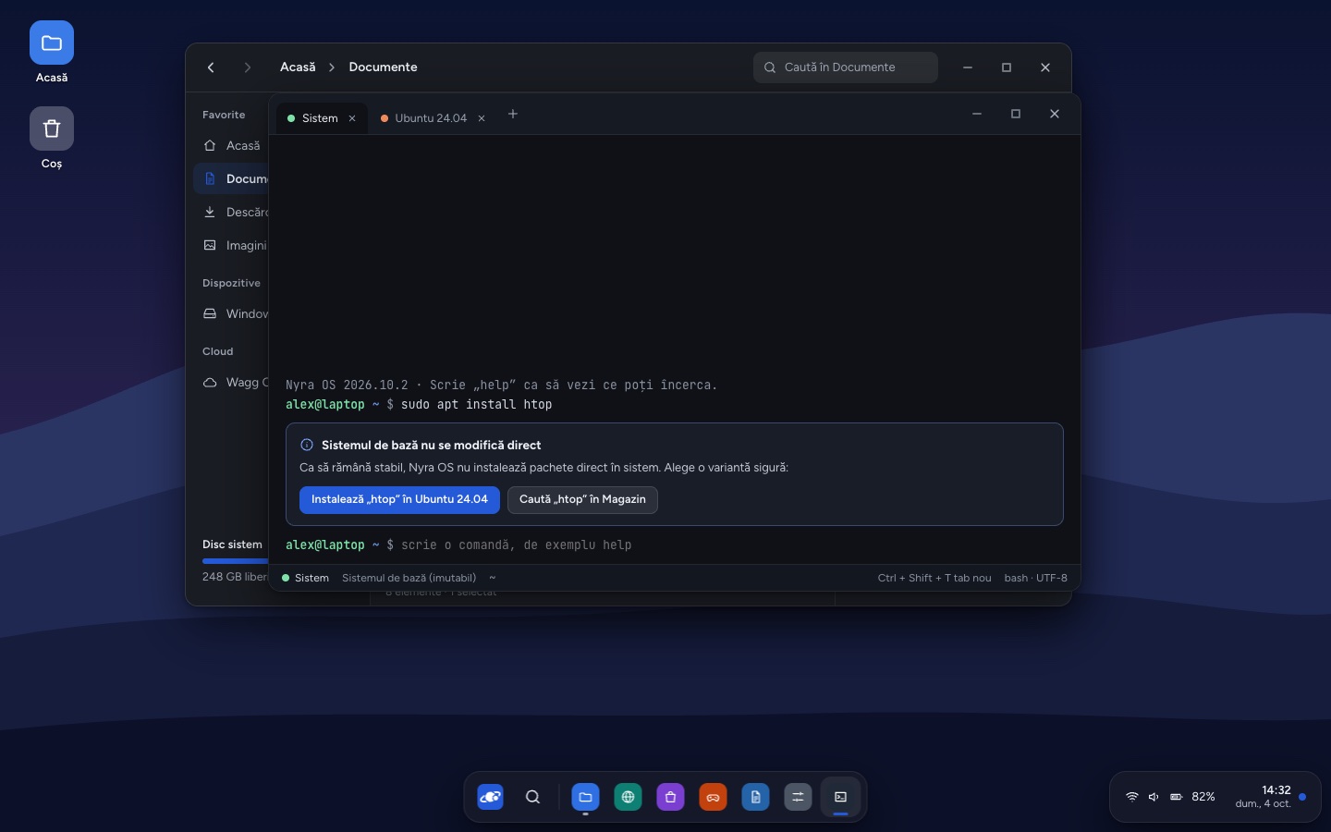Select Documente in the file manager sidebar
The image size is (1331, 832).
click(x=231, y=179)
